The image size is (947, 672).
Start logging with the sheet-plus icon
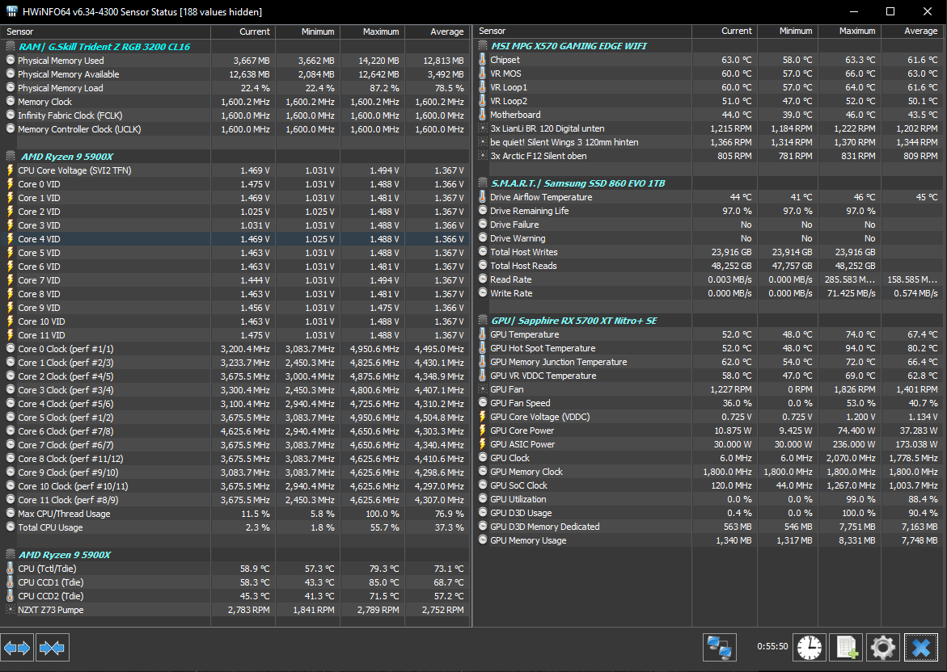846,648
